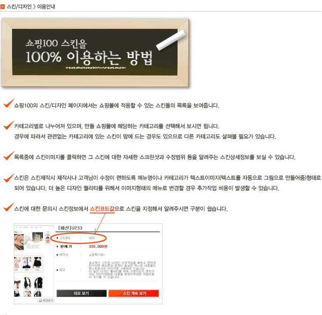Click the underlined 스킨코드값 red link
The height and width of the screenshot is (315, 322).
(102, 209)
